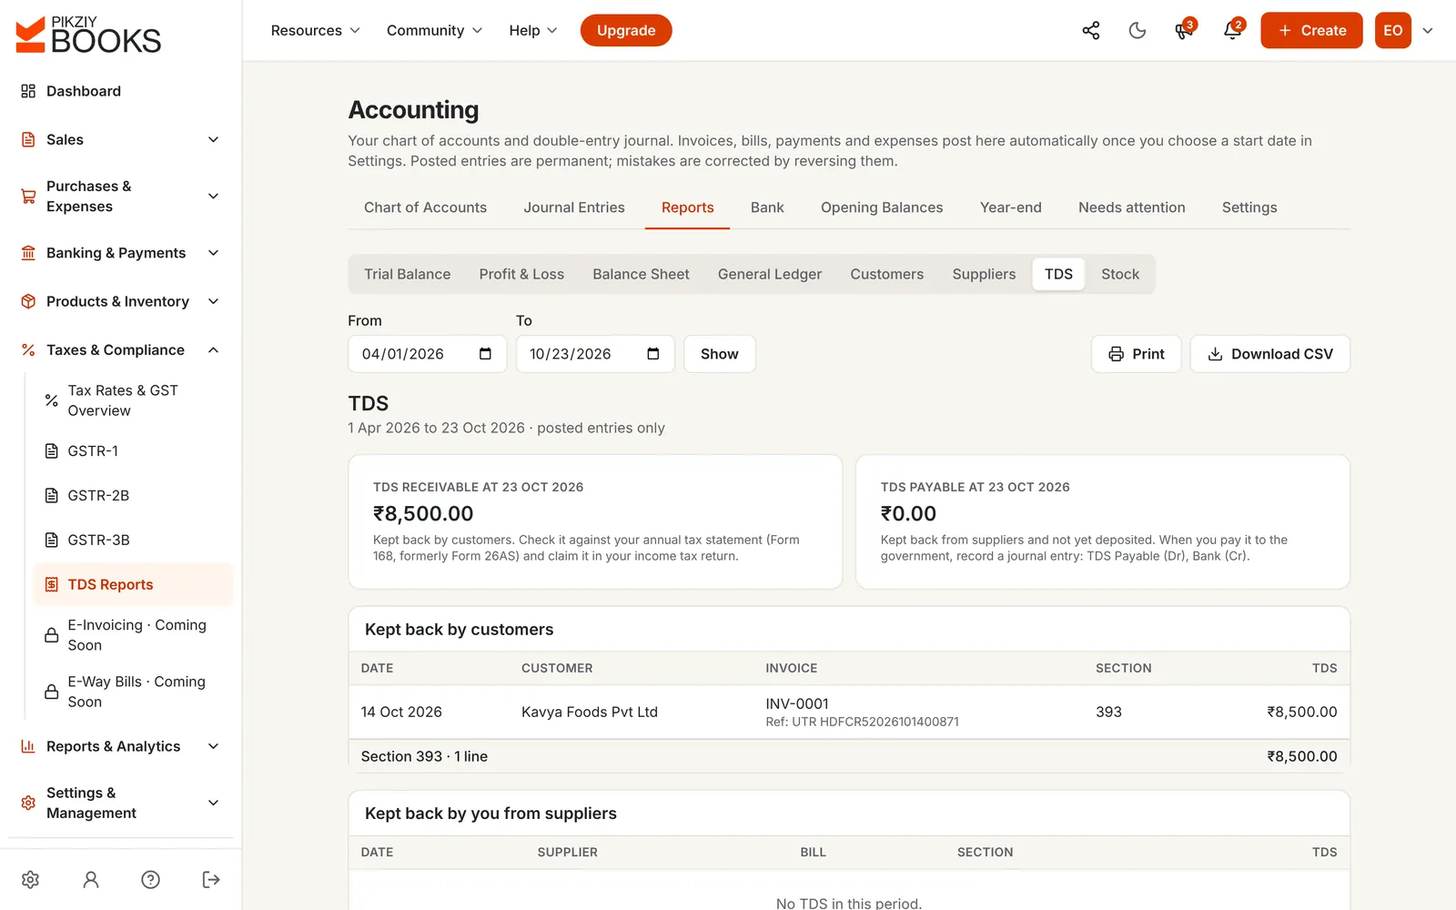This screenshot has width=1456, height=910.
Task: Open the notifications bell
Action: point(1232,30)
